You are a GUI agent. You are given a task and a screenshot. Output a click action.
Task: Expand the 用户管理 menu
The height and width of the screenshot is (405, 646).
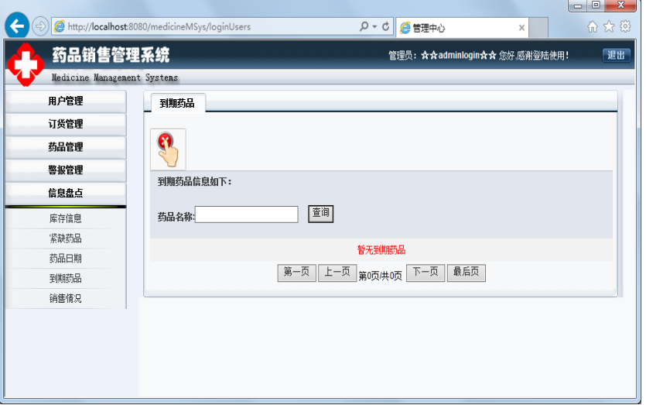[66, 101]
